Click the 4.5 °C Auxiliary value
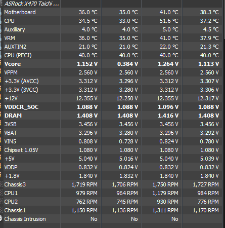225x228 pixels. pyautogui.click(x=211, y=29)
